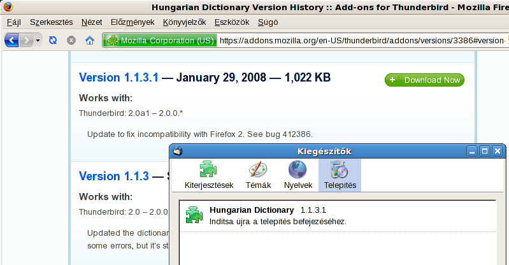The height and width of the screenshot is (265, 509).
Task: Click the Mozilla Corporation (US) identity badge
Action: [x=160, y=41]
